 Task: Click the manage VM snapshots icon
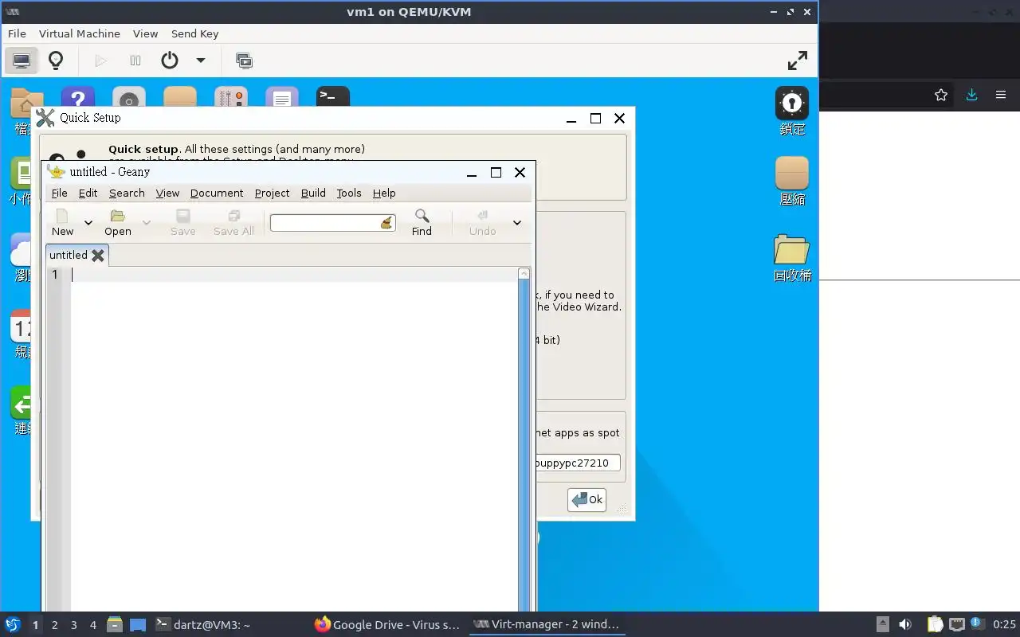click(245, 61)
